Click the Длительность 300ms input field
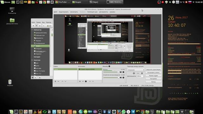 [x=140, y=76]
